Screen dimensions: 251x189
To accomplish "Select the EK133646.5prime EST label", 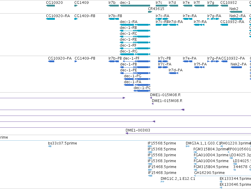I will click(x=235, y=185).
